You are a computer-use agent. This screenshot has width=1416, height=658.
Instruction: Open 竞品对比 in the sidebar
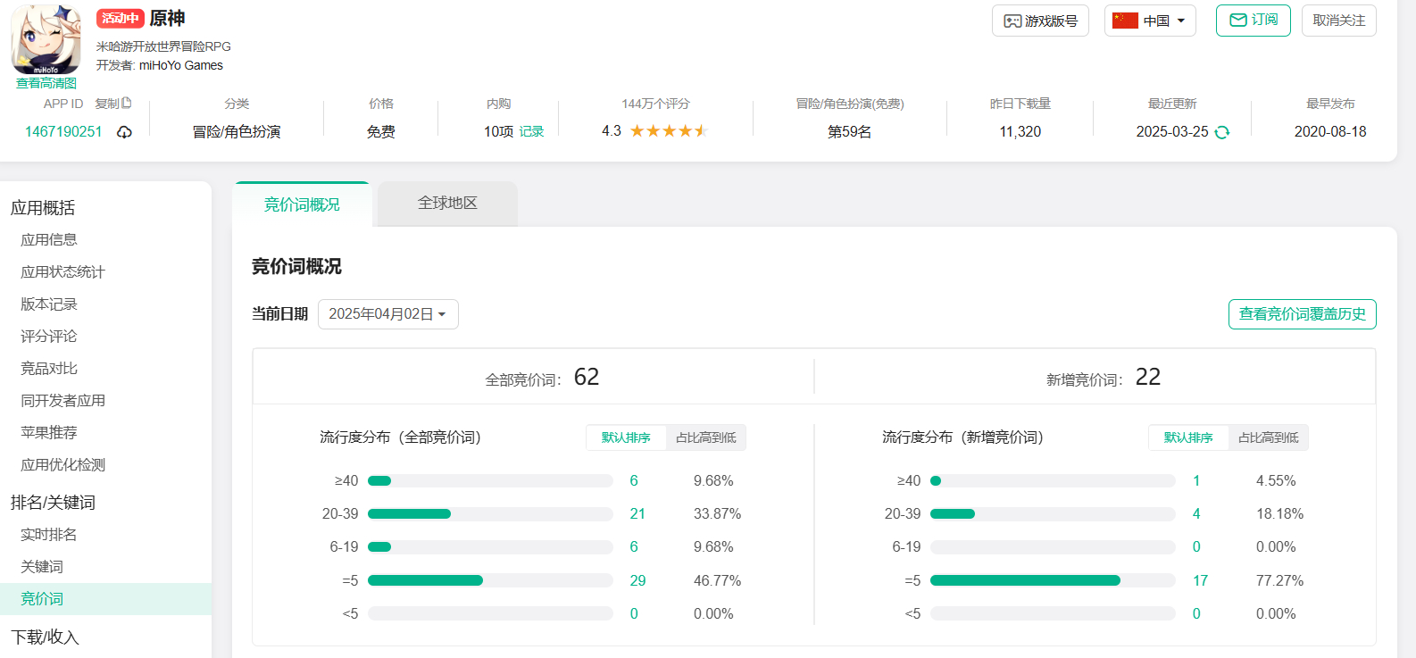click(49, 369)
